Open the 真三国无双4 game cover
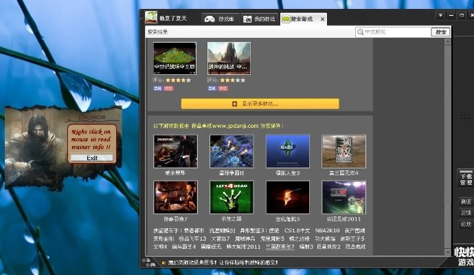Screen dimensions: 474x275 point(343,151)
